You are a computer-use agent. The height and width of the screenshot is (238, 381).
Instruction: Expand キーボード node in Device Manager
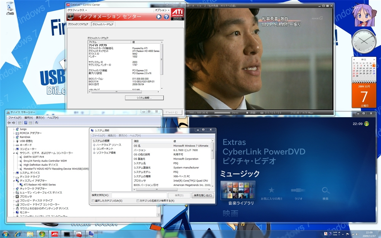pyautogui.click(x=14, y=145)
